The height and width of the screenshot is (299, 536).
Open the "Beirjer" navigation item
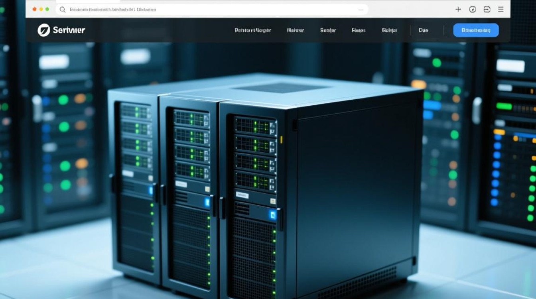(390, 30)
